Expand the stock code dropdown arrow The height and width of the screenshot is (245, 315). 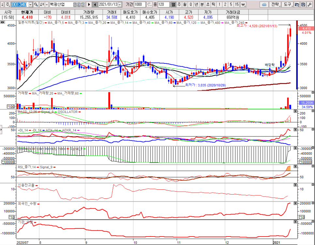click(x=31, y=5)
